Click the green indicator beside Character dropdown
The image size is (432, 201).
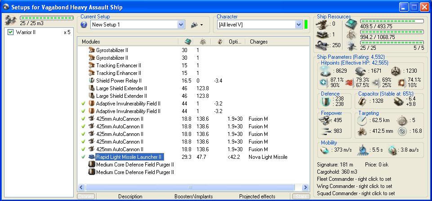coord(306,25)
